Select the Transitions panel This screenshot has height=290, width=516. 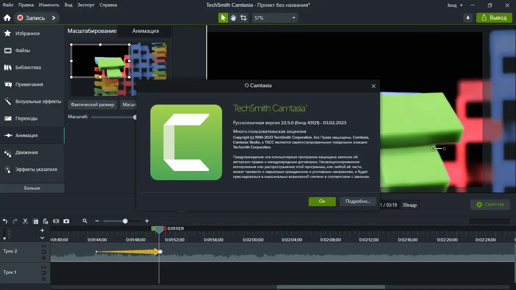pyautogui.click(x=32, y=118)
